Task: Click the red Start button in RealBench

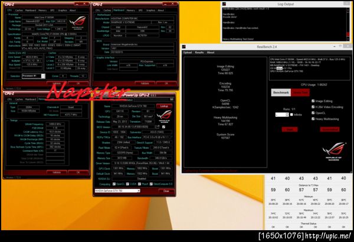Action: [290, 129]
